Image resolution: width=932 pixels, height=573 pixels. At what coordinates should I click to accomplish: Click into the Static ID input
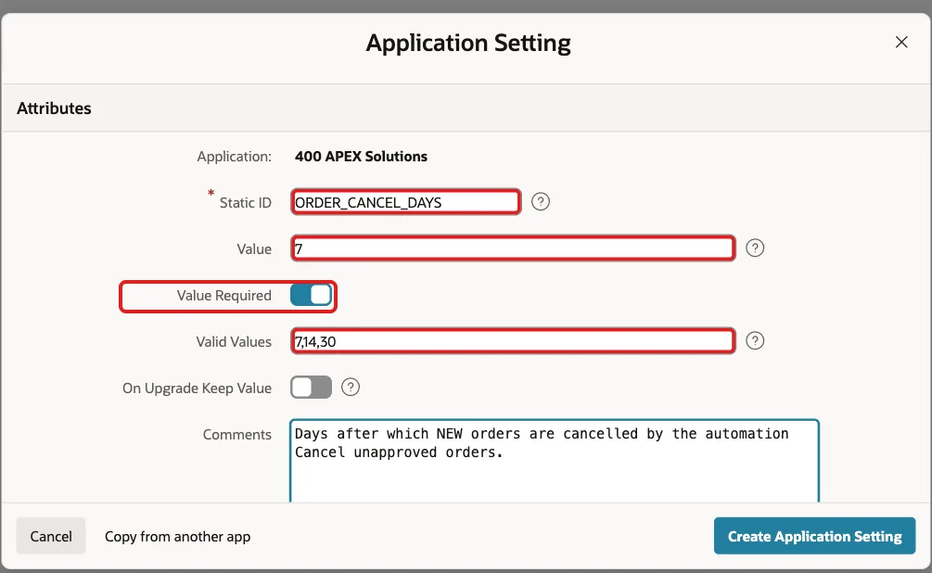tap(406, 202)
